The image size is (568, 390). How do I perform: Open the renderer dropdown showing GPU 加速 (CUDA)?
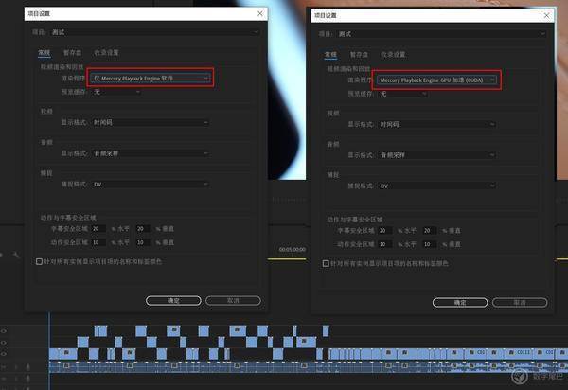click(434, 80)
